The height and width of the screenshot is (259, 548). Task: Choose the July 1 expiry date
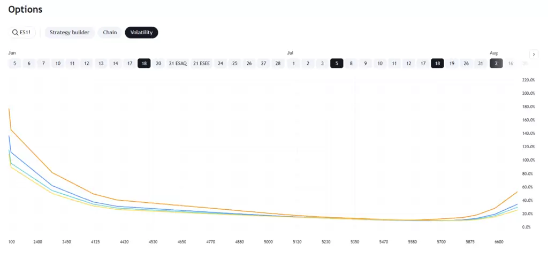(293, 63)
